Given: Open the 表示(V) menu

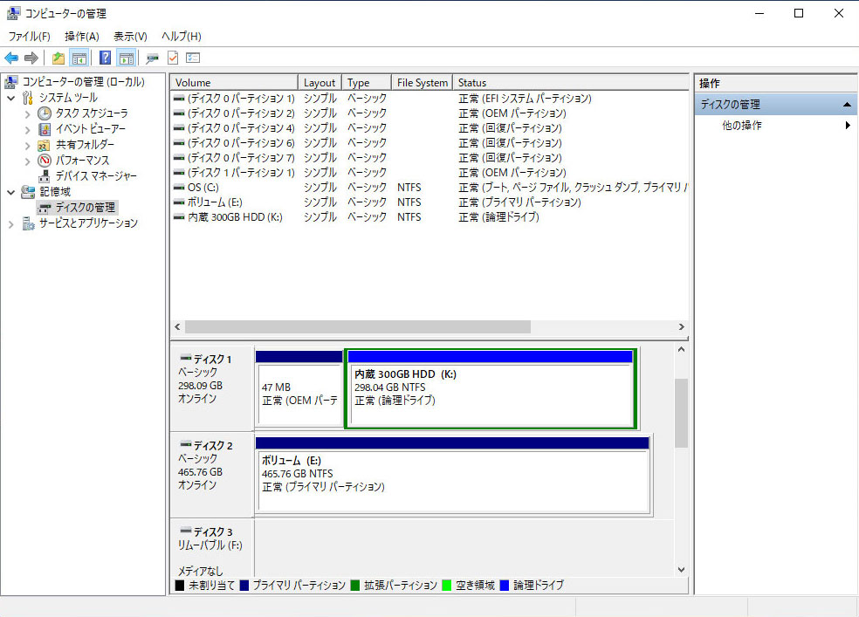Looking at the screenshot, I should click(x=130, y=37).
